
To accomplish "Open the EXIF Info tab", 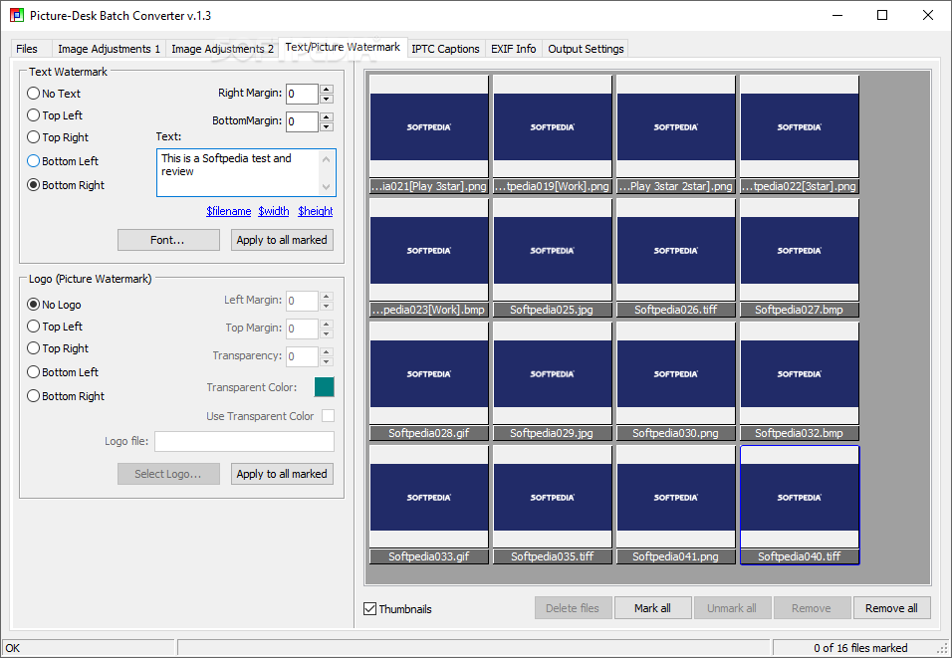I will pos(513,49).
